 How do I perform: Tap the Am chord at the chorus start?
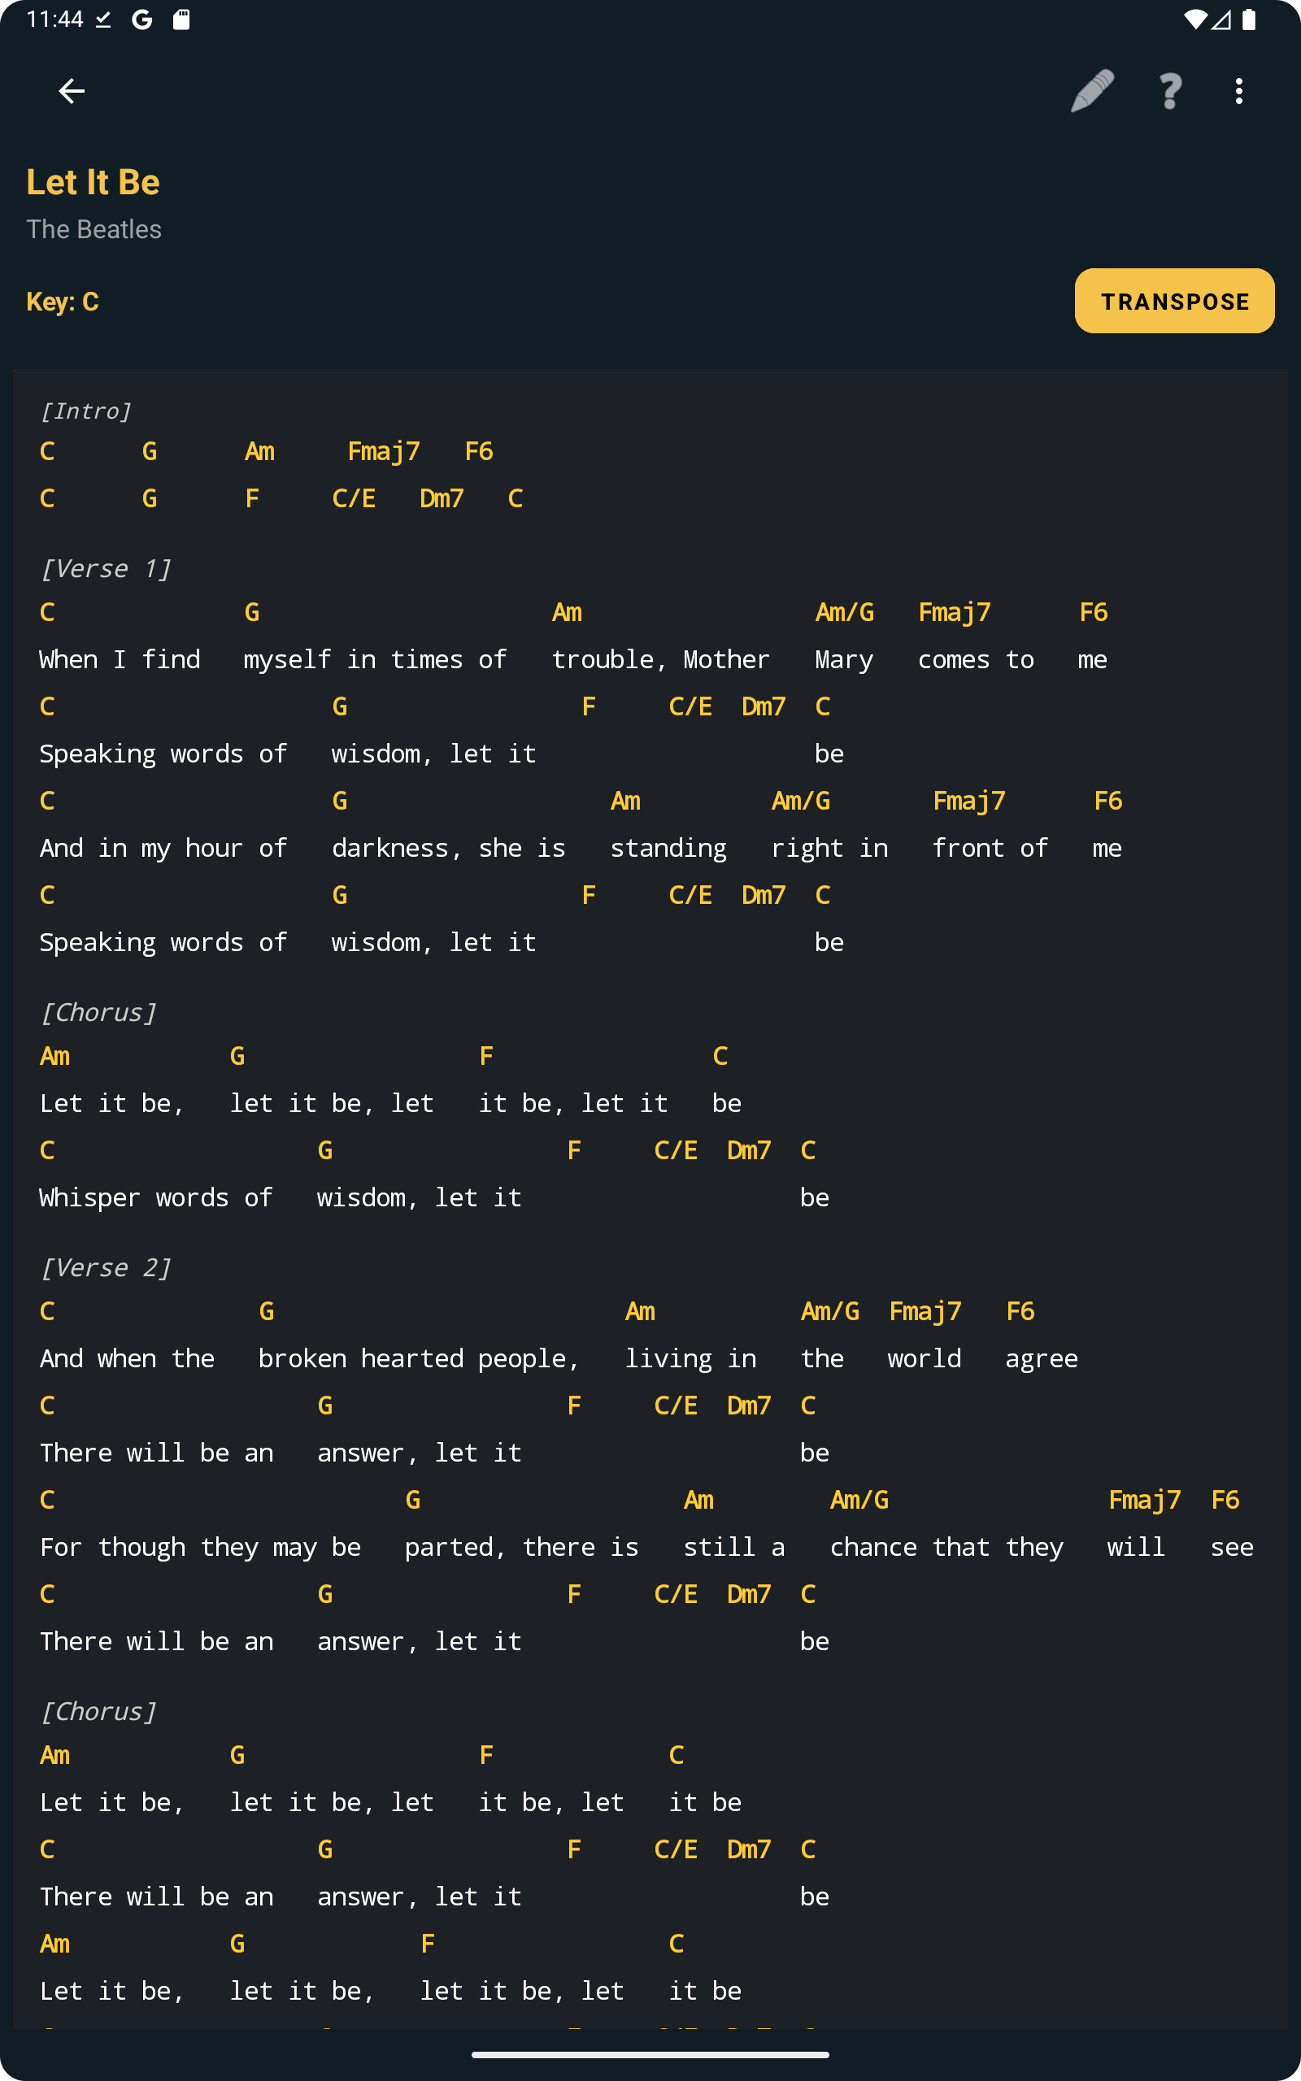[x=54, y=1056]
